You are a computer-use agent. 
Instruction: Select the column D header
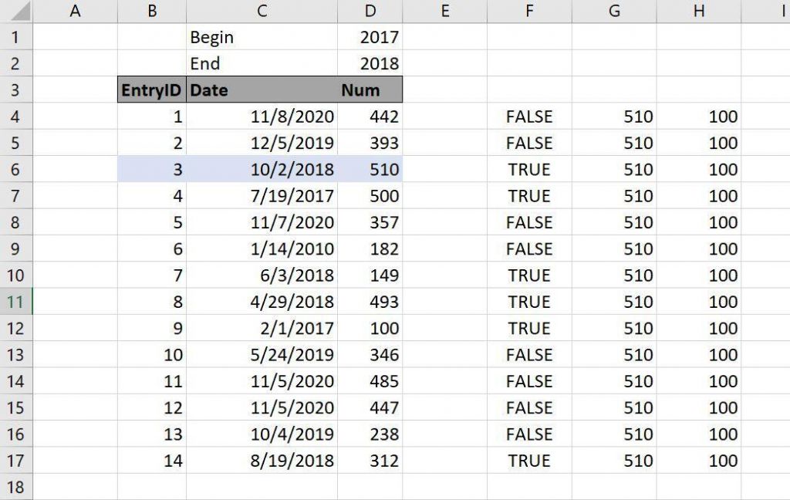370,12
